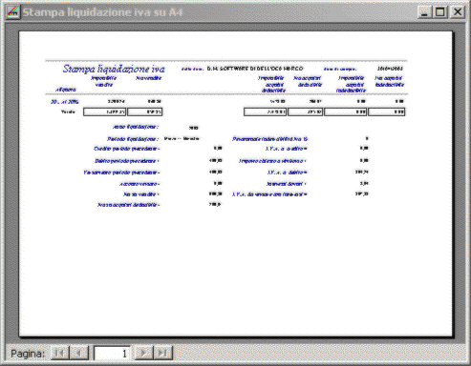Click the Totale iva acquisti detraibile box

[x=306, y=112]
